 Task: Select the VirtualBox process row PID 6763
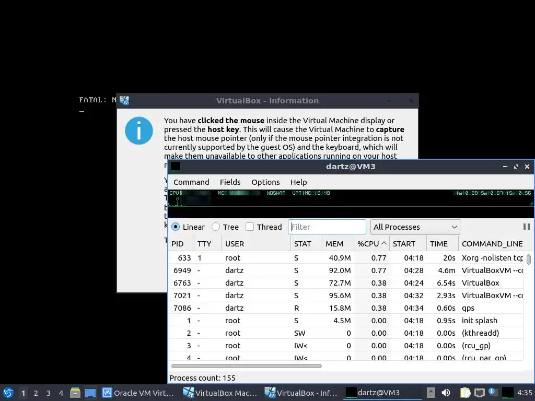click(346, 283)
